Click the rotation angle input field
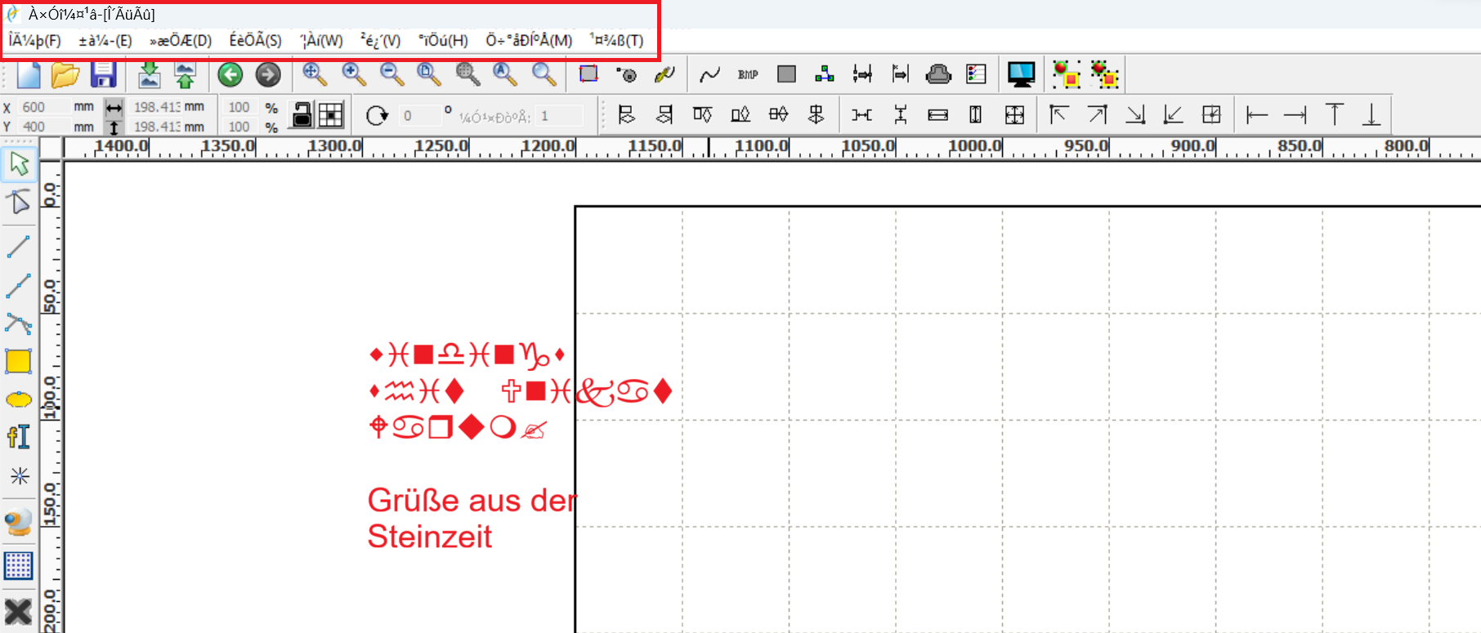Viewport: 1481px width, 633px height. (x=418, y=116)
